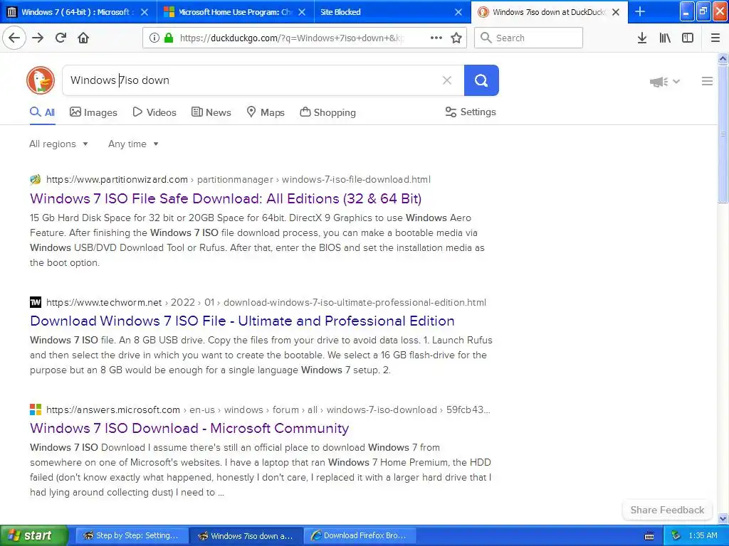Close the Site Blocked tab
This screenshot has height=546, width=729.
coord(458,12)
